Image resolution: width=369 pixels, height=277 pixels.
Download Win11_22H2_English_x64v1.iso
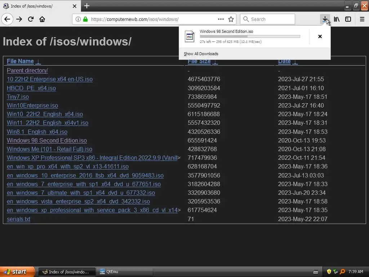tap(48, 123)
